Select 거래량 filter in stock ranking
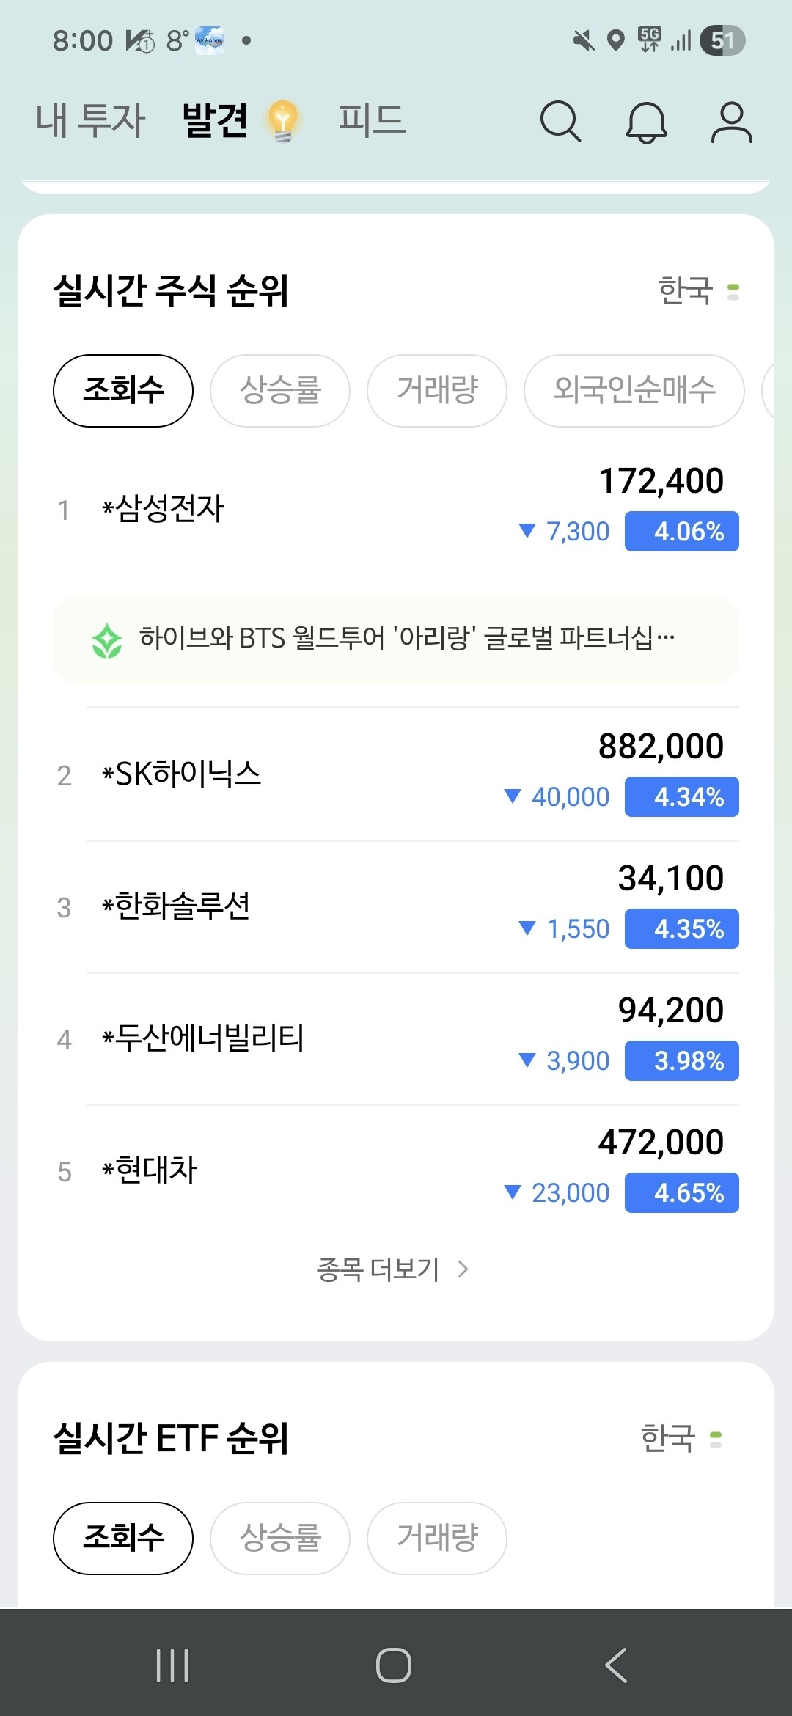 (437, 390)
